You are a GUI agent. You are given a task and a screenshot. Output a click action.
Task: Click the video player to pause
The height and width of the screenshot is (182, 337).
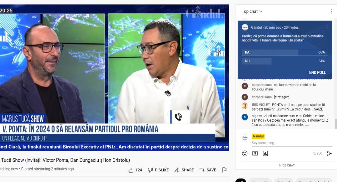114,78
